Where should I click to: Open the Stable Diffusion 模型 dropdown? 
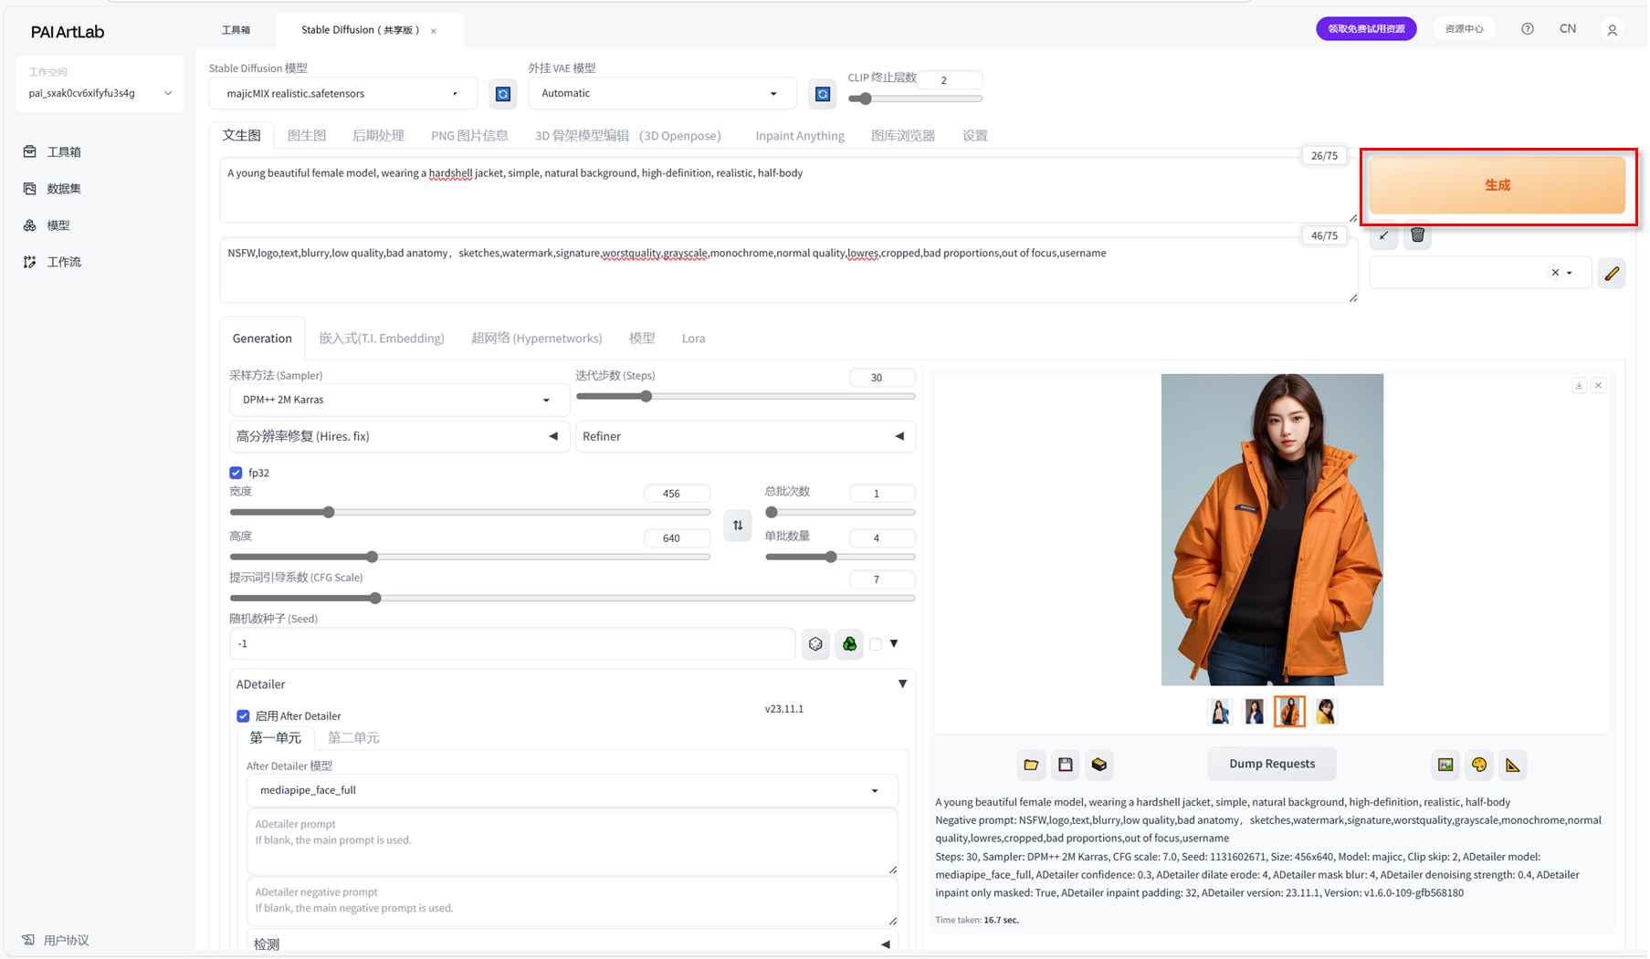point(342,94)
